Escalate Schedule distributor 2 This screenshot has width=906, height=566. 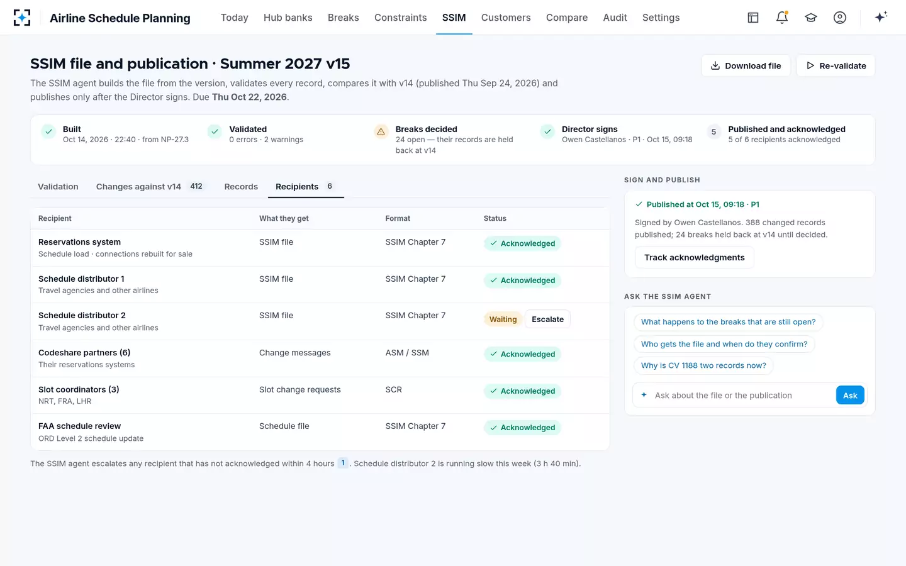tap(548, 319)
